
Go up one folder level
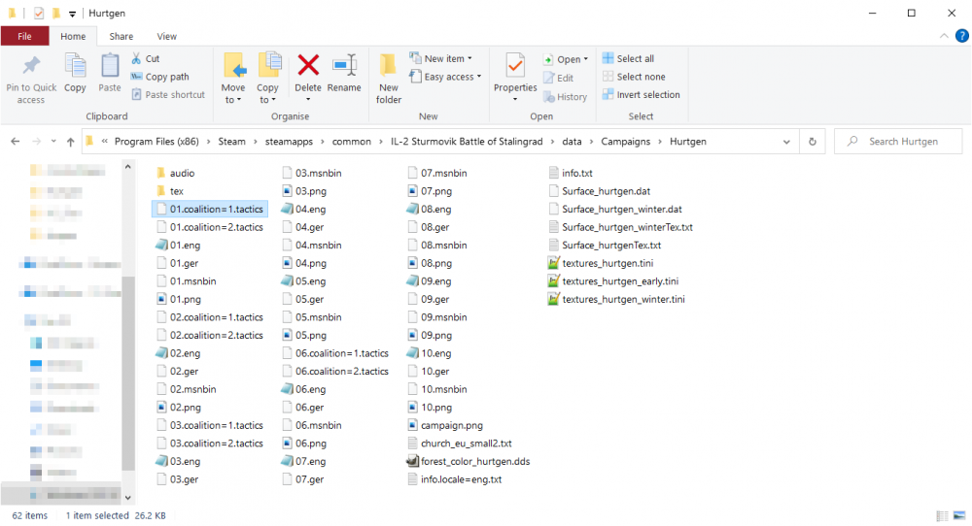click(x=71, y=142)
